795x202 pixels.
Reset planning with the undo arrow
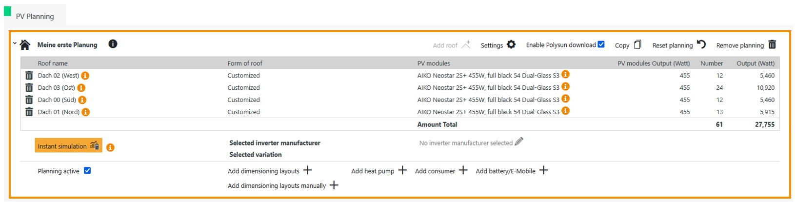[x=701, y=44]
